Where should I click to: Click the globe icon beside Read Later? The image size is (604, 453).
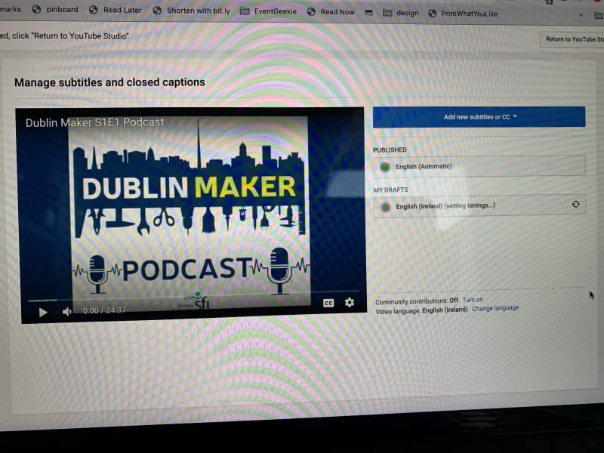pos(93,10)
